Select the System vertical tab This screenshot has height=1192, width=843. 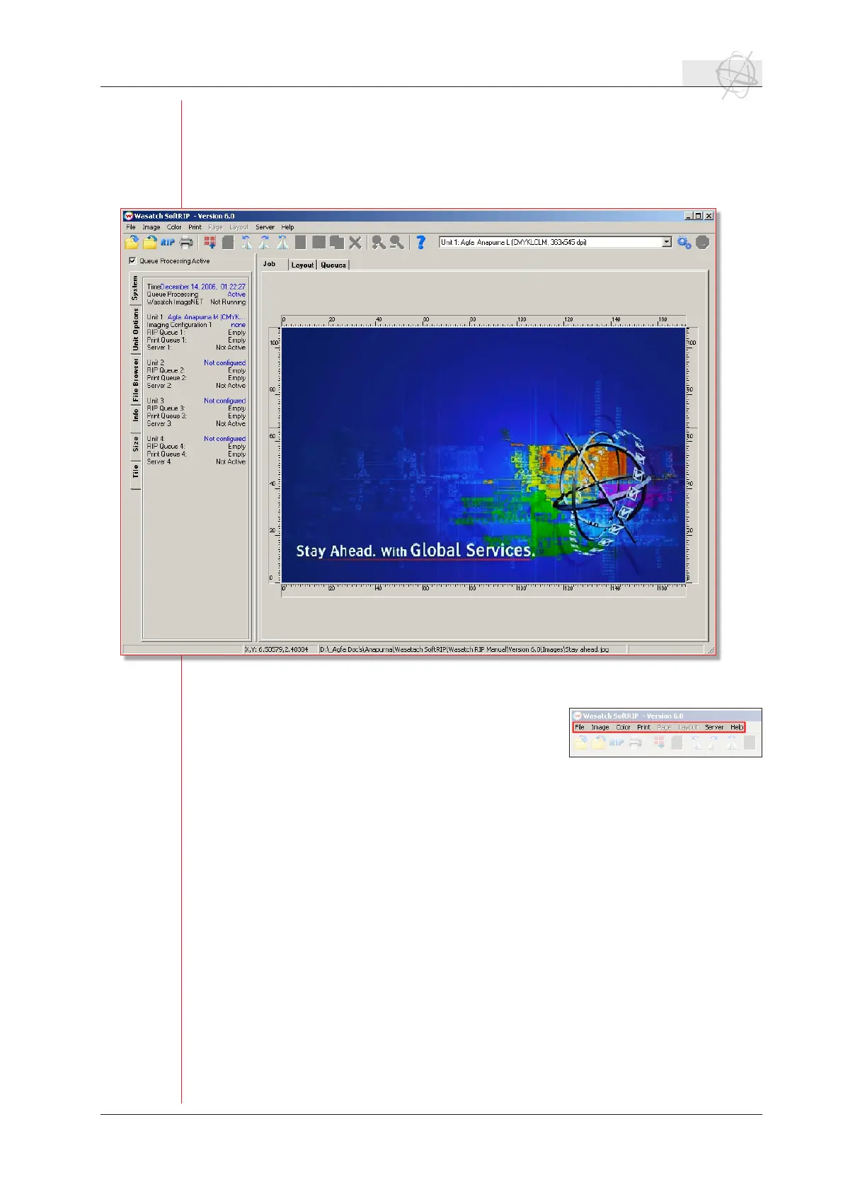tap(135, 289)
